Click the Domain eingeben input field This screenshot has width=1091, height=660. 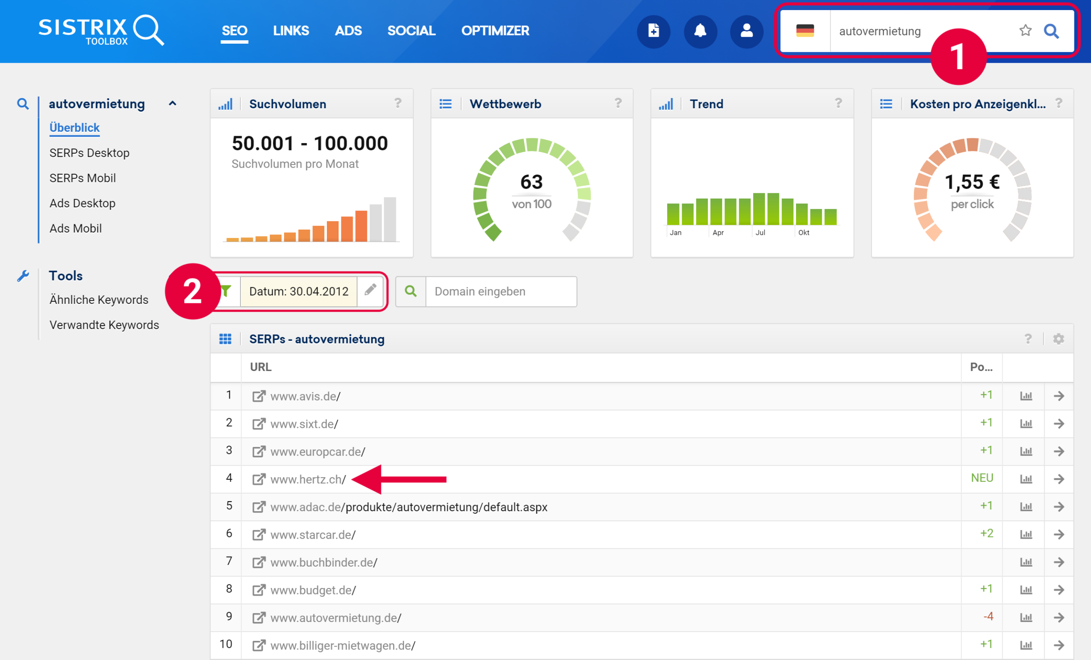tap(501, 292)
